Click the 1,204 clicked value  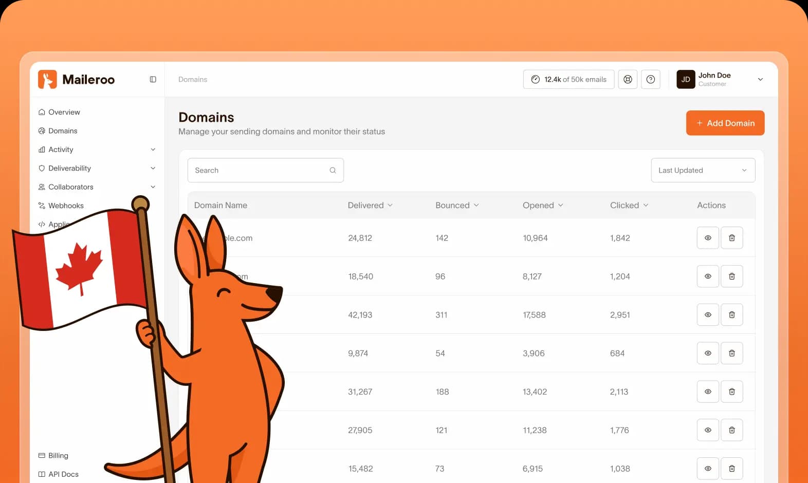point(620,276)
